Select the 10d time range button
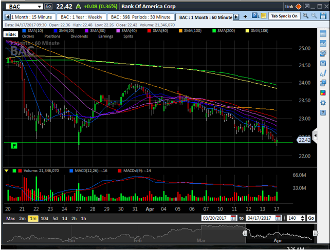 tap(45, 218)
